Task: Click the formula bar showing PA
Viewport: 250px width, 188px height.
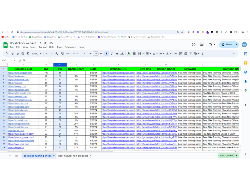Action: 131,60
